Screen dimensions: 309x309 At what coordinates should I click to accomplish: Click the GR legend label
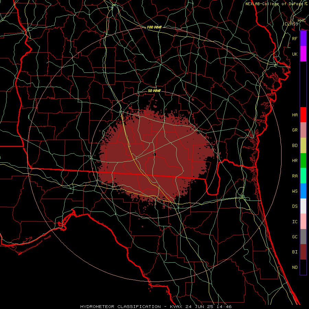click(295, 130)
